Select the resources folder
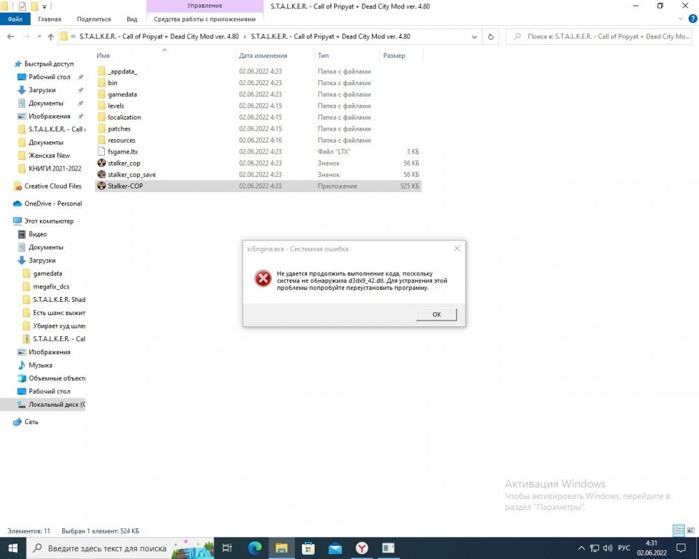699x559 pixels. [121, 140]
